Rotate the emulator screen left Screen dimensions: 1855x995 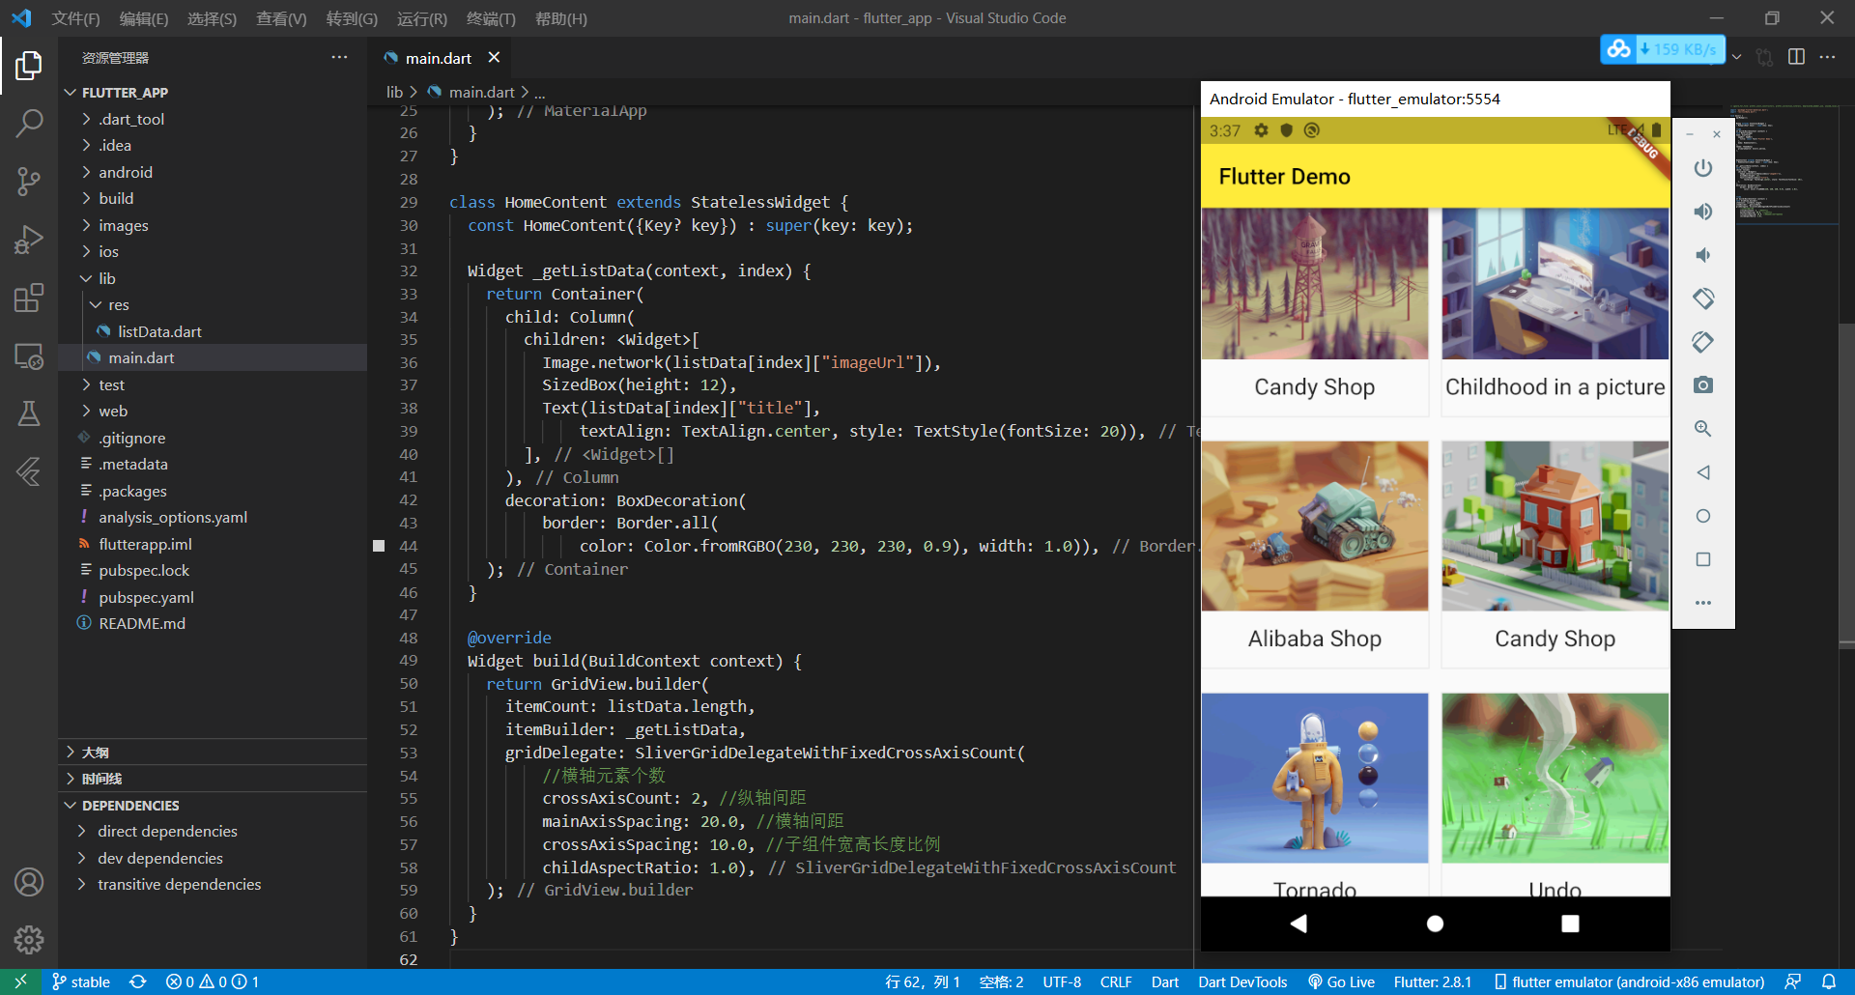tap(1701, 298)
